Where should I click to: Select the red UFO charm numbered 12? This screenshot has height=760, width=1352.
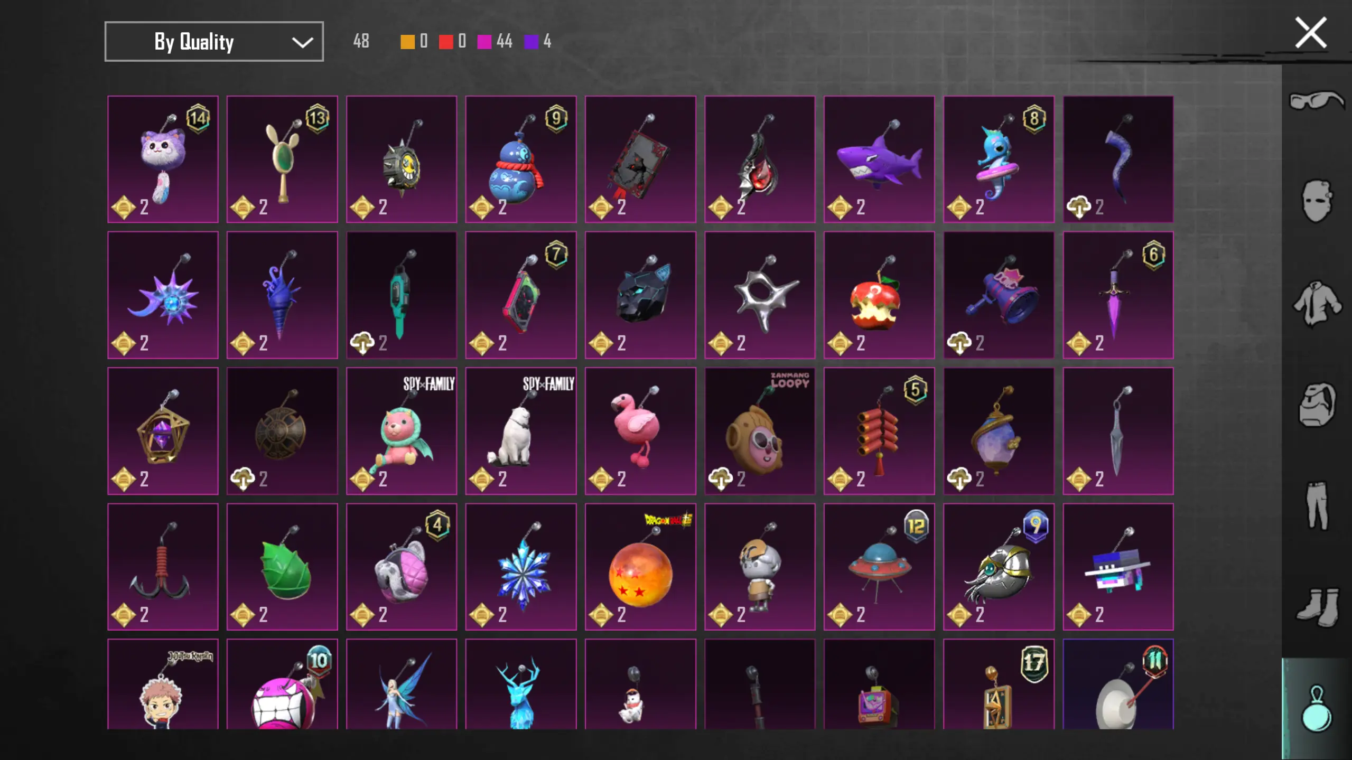click(879, 567)
